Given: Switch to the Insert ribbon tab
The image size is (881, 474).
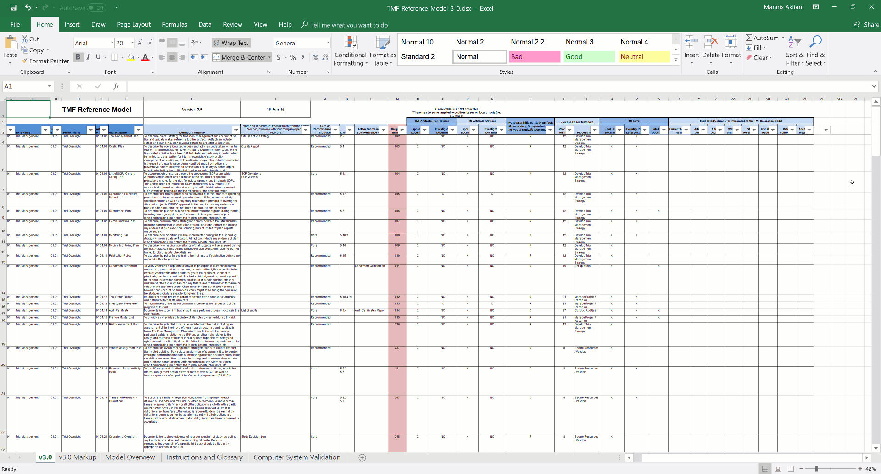Looking at the screenshot, I should [72, 24].
